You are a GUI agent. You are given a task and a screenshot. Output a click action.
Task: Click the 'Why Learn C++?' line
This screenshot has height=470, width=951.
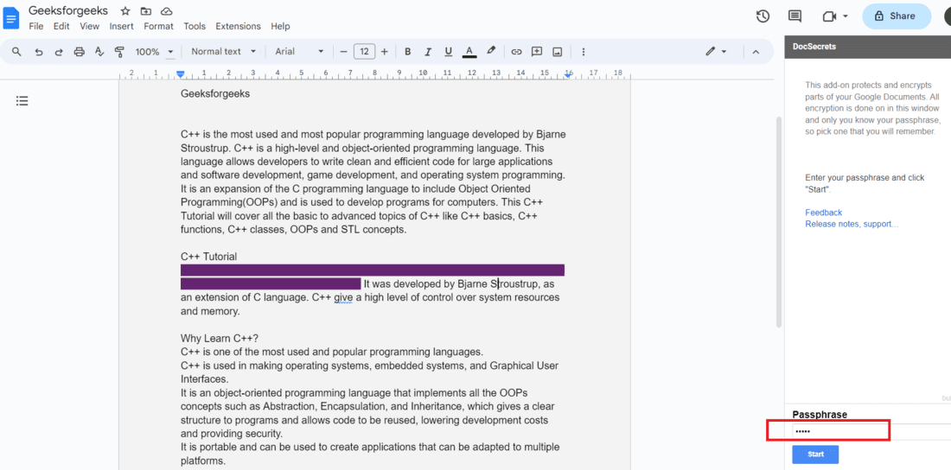click(219, 339)
